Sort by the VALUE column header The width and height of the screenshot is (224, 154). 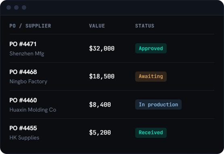click(x=97, y=26)
